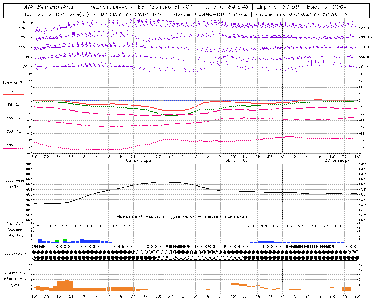Viewport: 374px width, 299px height.
Task: Click 'Рассчитано: 04.10.2025 16:38 UTC' timestamp
Action: click(x=303, y=14)
